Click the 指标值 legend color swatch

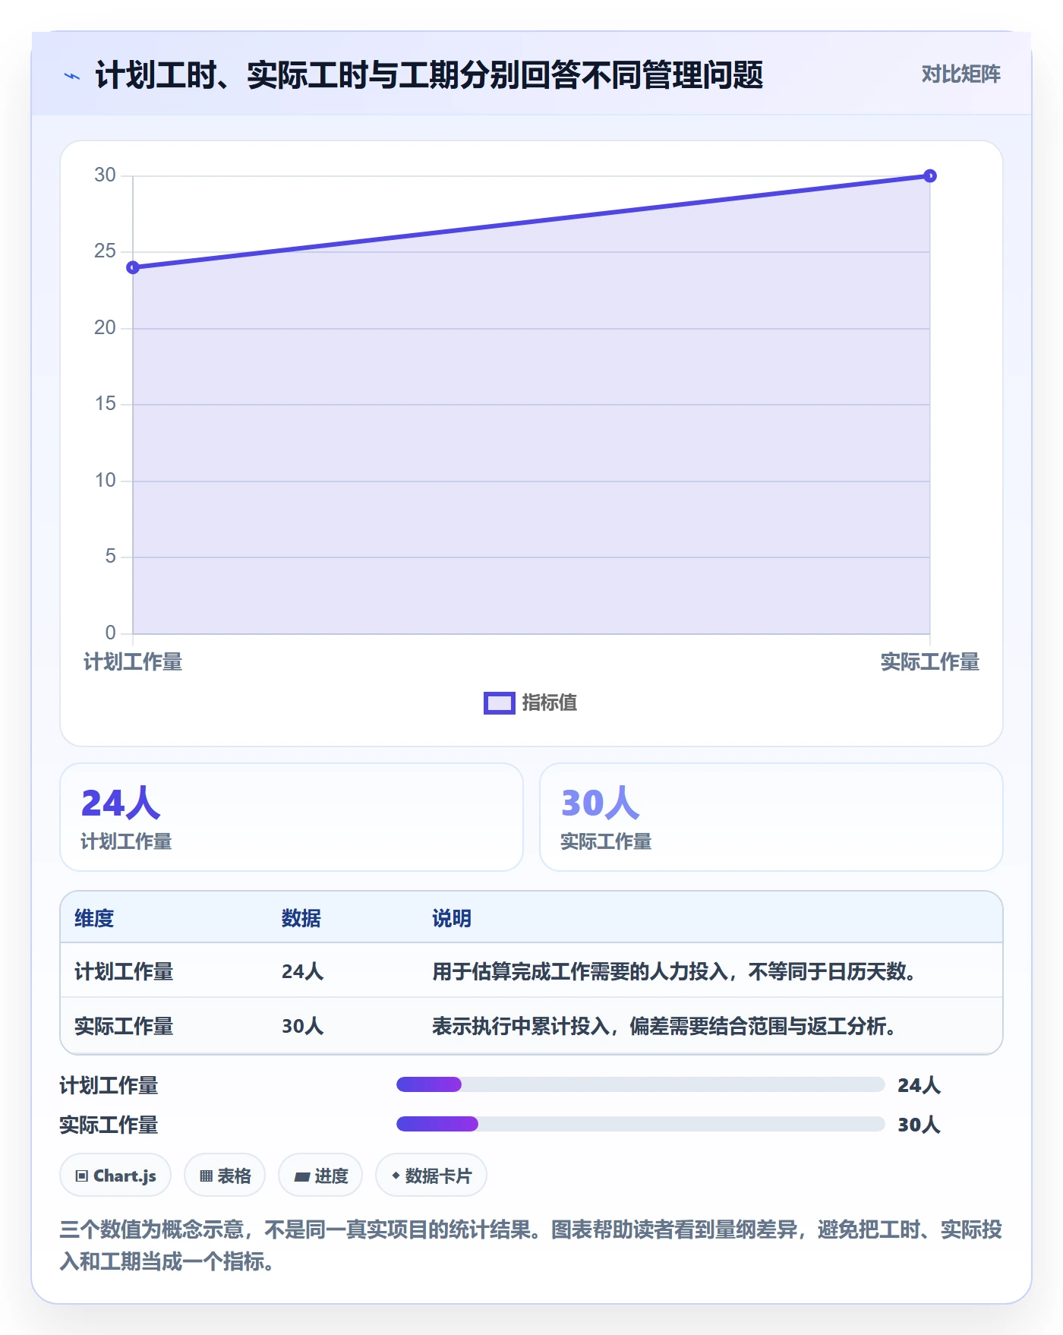coord(500,703)
